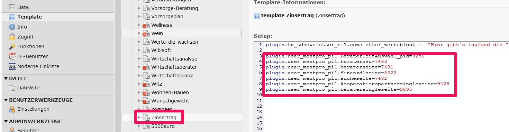Open Wirtschaftsberater page in tree
The width and height of the screenshot is (509, 132).
[174, 67]
